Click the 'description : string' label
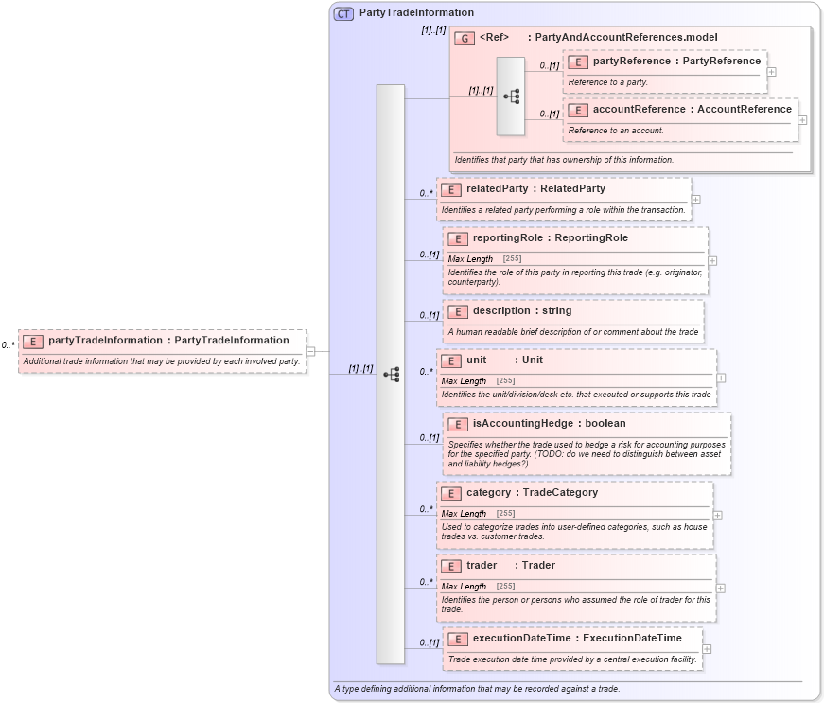 pyautogui.click(x=522, y=311)
